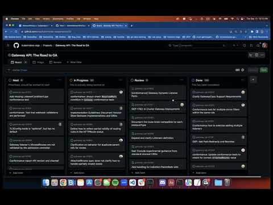This screenshot has height=205, width=273.
Task: Switch to the second Chrome tab
Action: [73, 26]
